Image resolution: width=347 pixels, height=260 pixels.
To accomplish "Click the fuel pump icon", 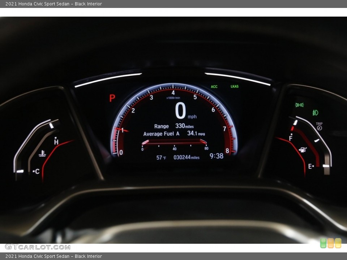I will tap(303, 149).
